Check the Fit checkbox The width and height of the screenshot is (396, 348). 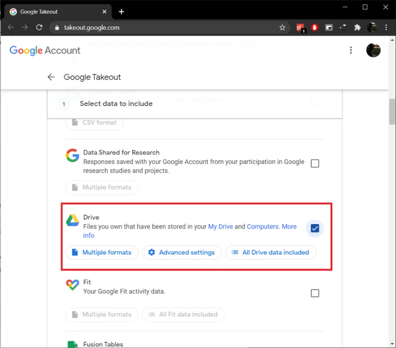[315, 293]
